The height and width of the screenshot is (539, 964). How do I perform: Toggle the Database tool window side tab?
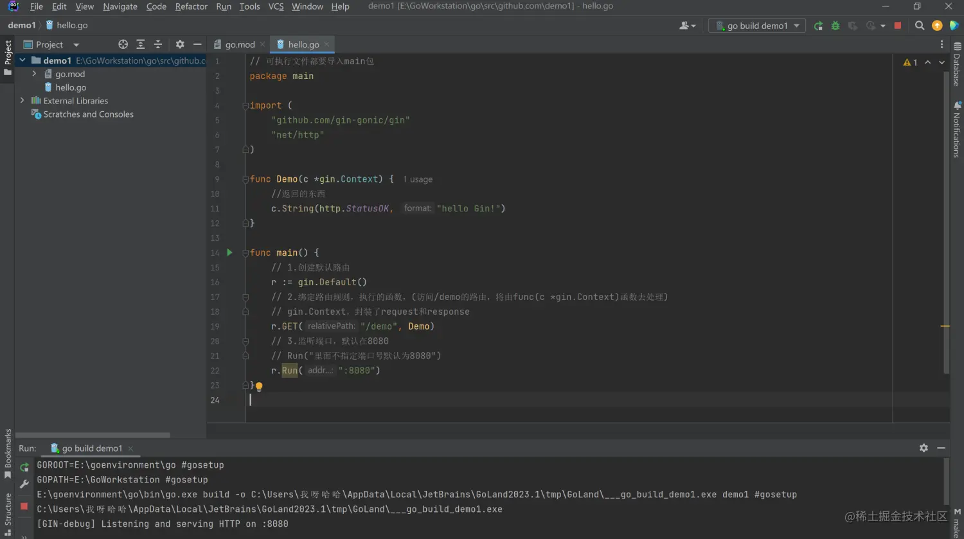click(957, 64)
